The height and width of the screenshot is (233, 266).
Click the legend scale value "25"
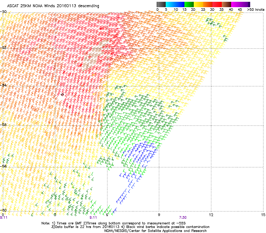pos(203,10)
